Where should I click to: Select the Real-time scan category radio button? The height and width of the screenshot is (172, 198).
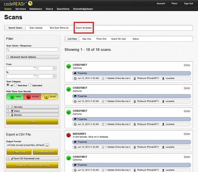click(x=15, y=85)
